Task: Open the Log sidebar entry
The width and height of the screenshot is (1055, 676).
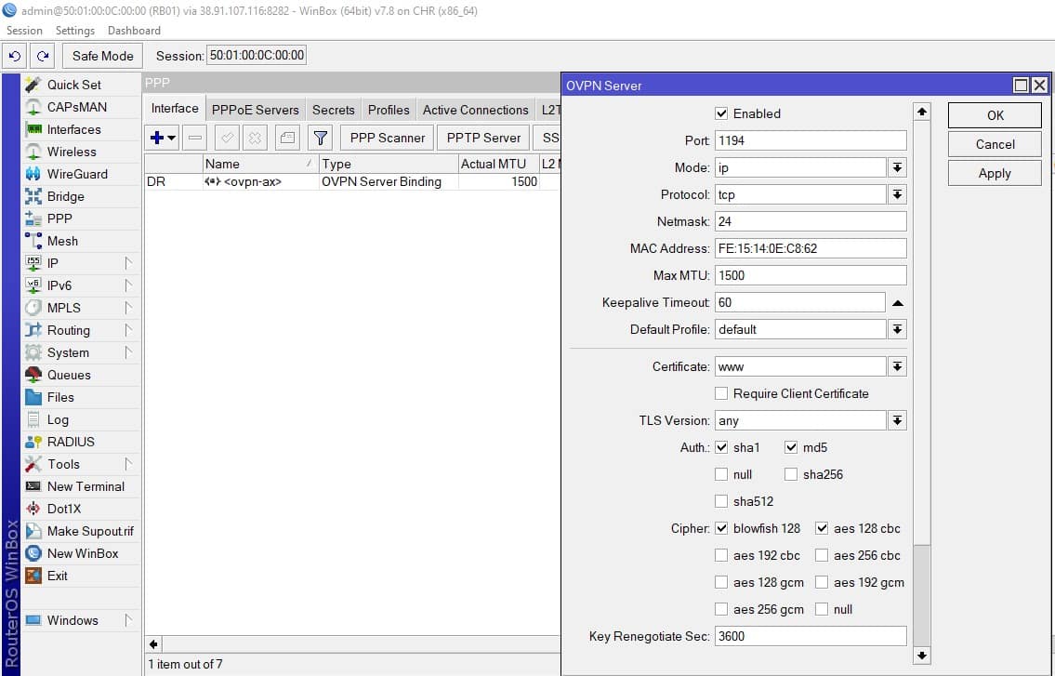Action: point(58,419)
